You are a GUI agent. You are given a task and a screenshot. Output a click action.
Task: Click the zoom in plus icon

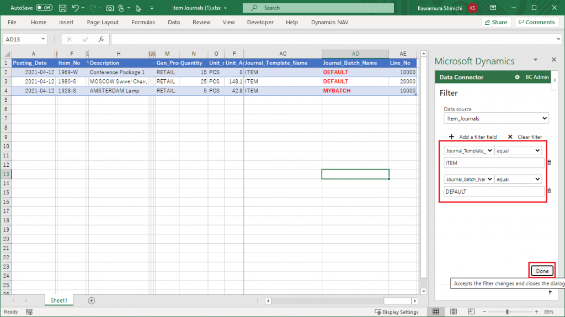click(536, 311)
